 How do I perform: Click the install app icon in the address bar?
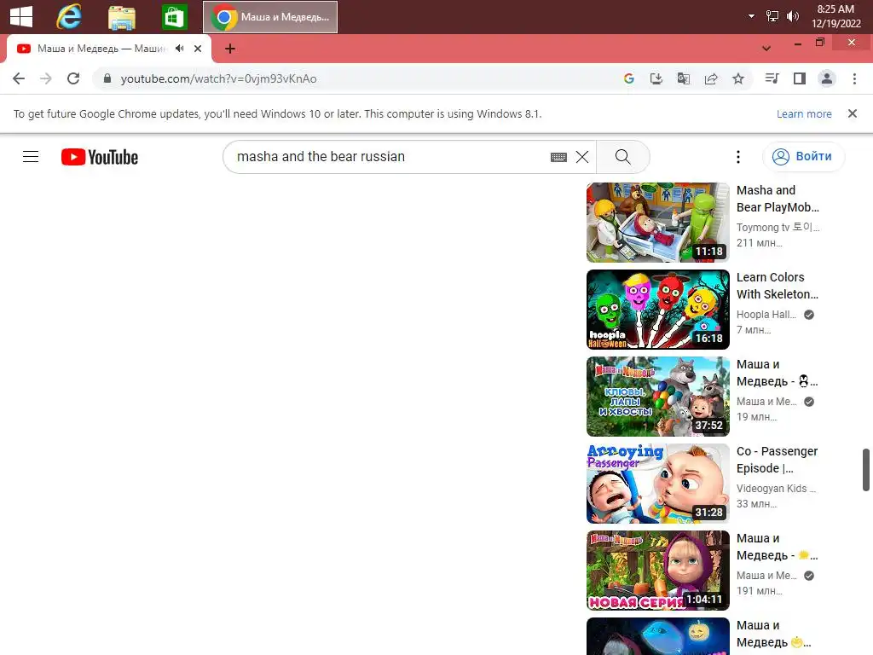coord(656,78)
